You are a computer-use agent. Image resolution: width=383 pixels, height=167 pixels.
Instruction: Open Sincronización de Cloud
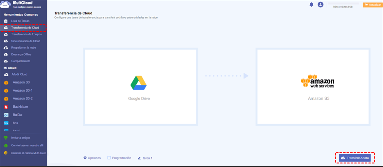pyautogui.click(x=26, y=41)
